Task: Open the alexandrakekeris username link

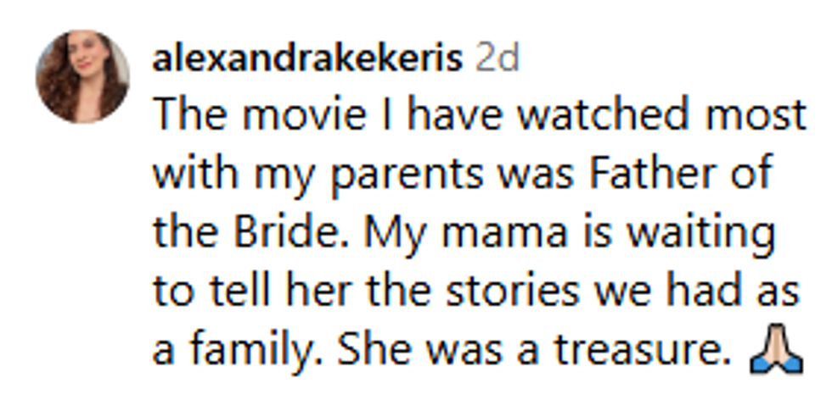Action: click(306, 58)
